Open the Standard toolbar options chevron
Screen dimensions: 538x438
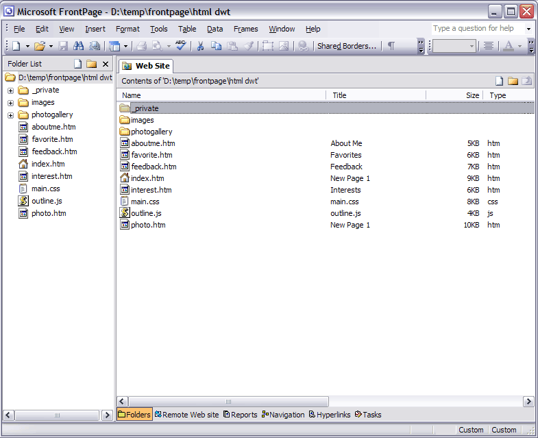[421, 46]
